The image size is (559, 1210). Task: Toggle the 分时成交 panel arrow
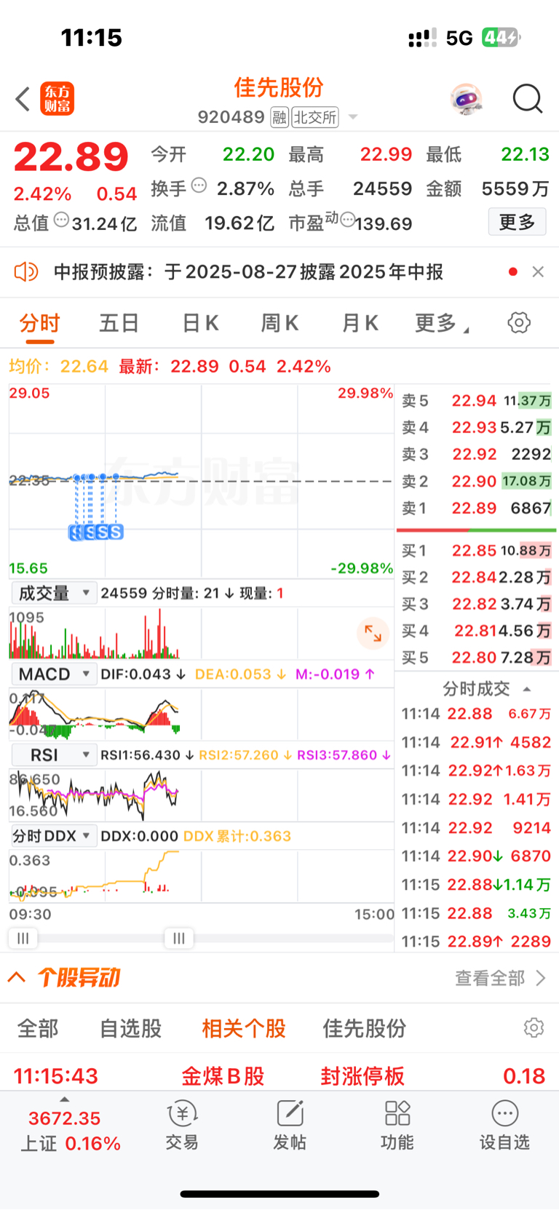(527, 689)
